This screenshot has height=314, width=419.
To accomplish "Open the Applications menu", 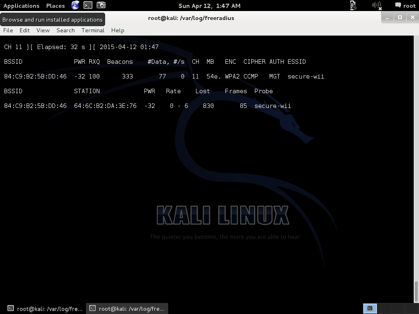I will (x=21, y=6).
